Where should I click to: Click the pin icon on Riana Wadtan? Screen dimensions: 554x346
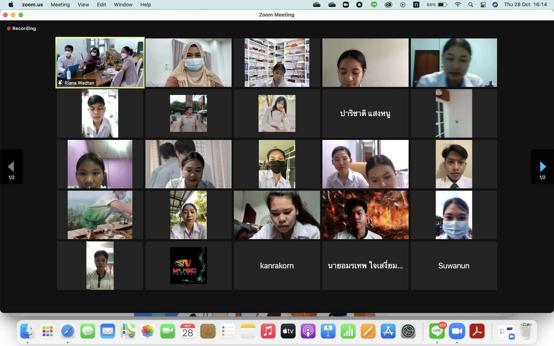pos(60,83)
